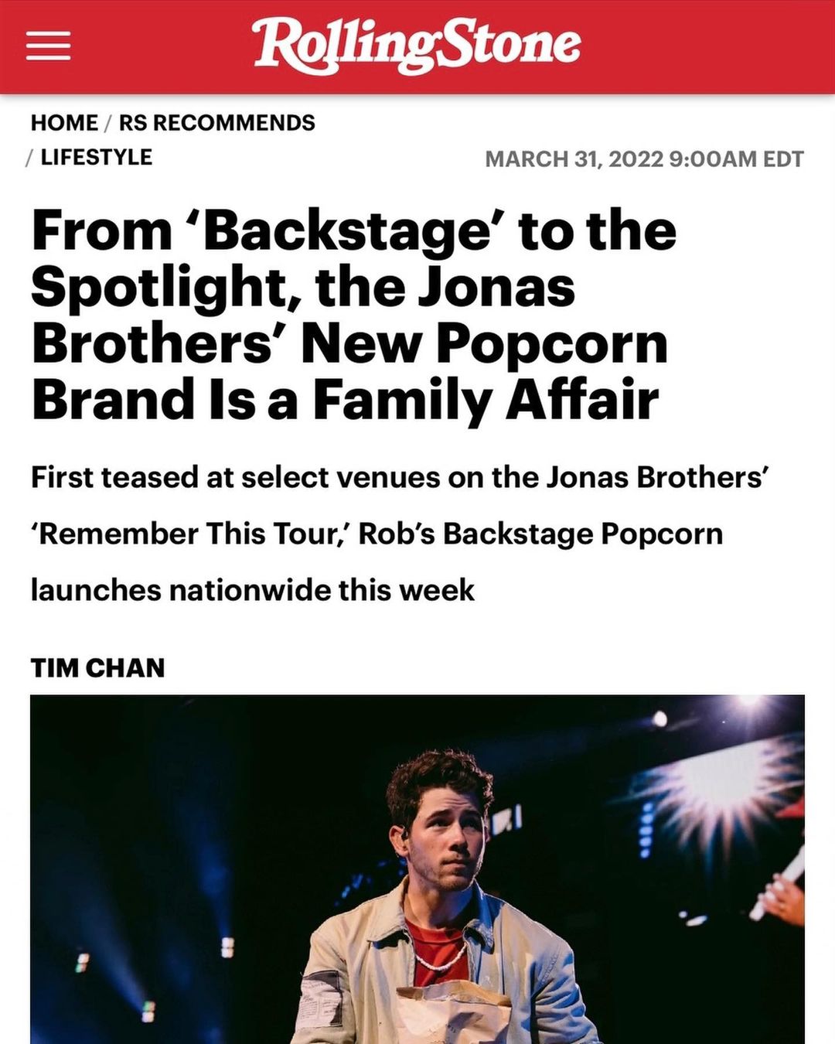
Task: Click 'launches nationwide this week' text
Action: pyautogui.click(x=252, y=590)
